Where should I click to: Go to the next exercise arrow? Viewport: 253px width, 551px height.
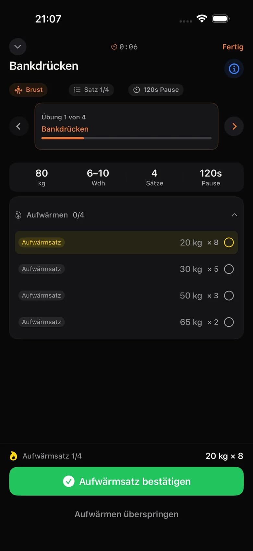(x=234, y=126)
